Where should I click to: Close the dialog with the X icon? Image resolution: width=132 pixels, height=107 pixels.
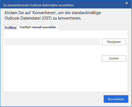tap(127, 3)
